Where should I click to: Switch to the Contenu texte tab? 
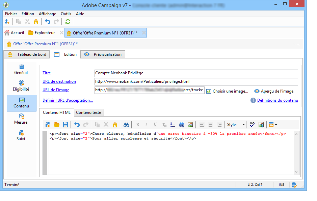click(x=89, y=112)
